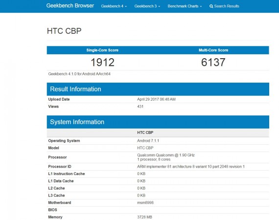Click the single-core score value 1912
This screenshot has width=279, height=220.
pos(102,63)
